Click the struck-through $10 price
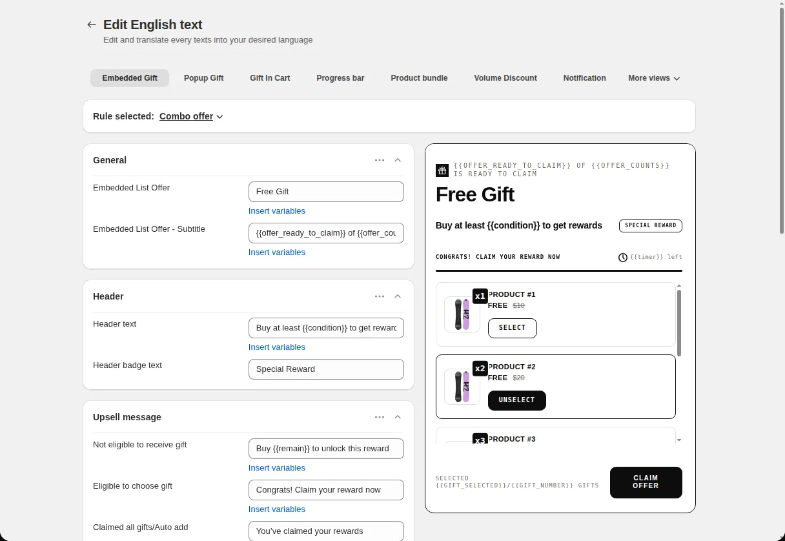The width and height of the screenshot is (785, 541). pos(518,305)
